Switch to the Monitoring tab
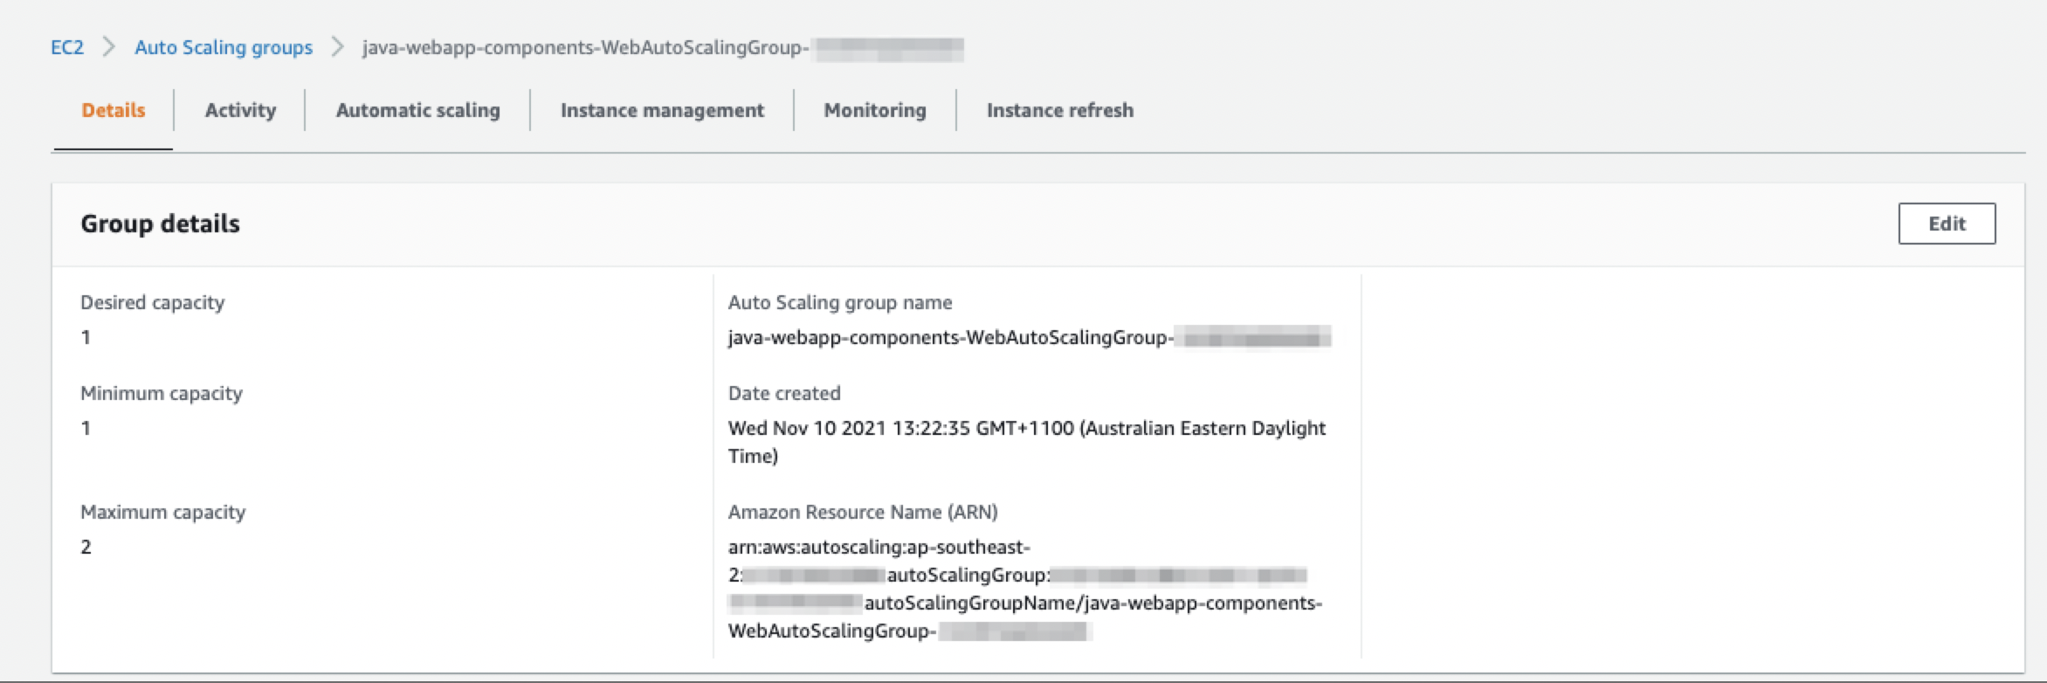The image size is (2047, 683). [875, 110]
